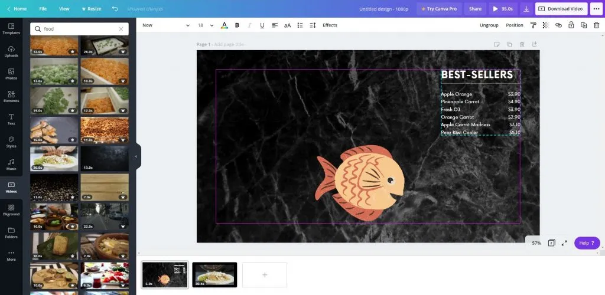Click the download arrow icon

tap(526, 8)
